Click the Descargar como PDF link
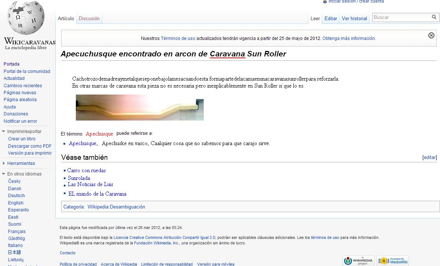Screen dimensions: 440x266 pos(30,146)
